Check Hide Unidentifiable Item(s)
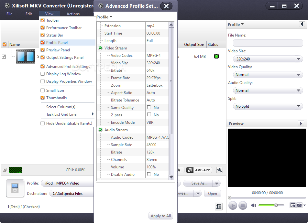Image resolution: width=308 pixels, height=223 pixels. click(43, 123)
